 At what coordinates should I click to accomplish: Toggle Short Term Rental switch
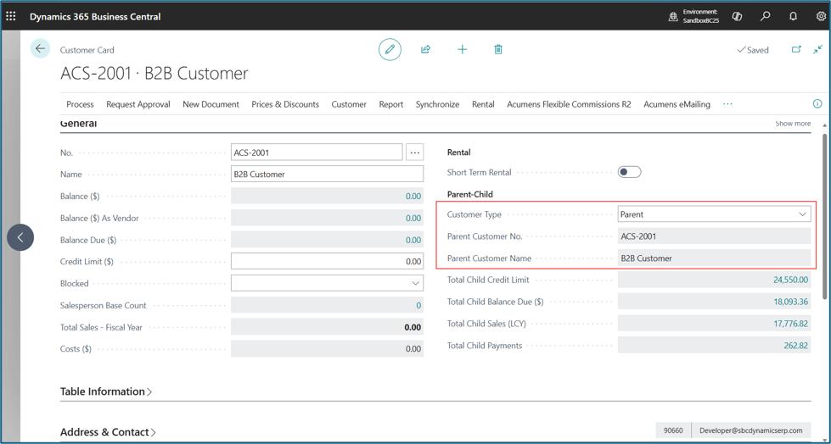[629, 172]
